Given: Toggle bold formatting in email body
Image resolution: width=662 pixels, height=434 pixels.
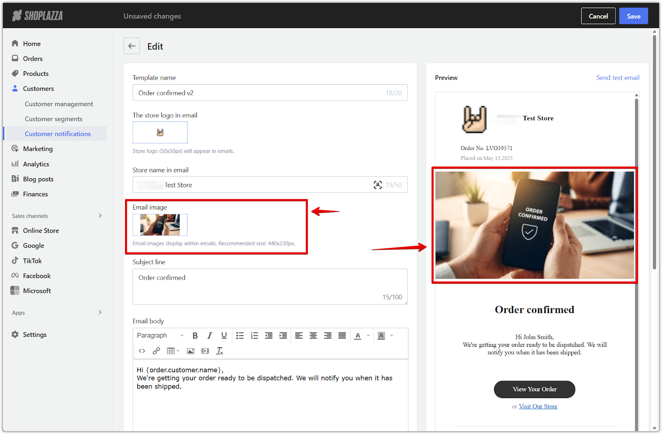Looking at the screenshot, I should (195, 336).
